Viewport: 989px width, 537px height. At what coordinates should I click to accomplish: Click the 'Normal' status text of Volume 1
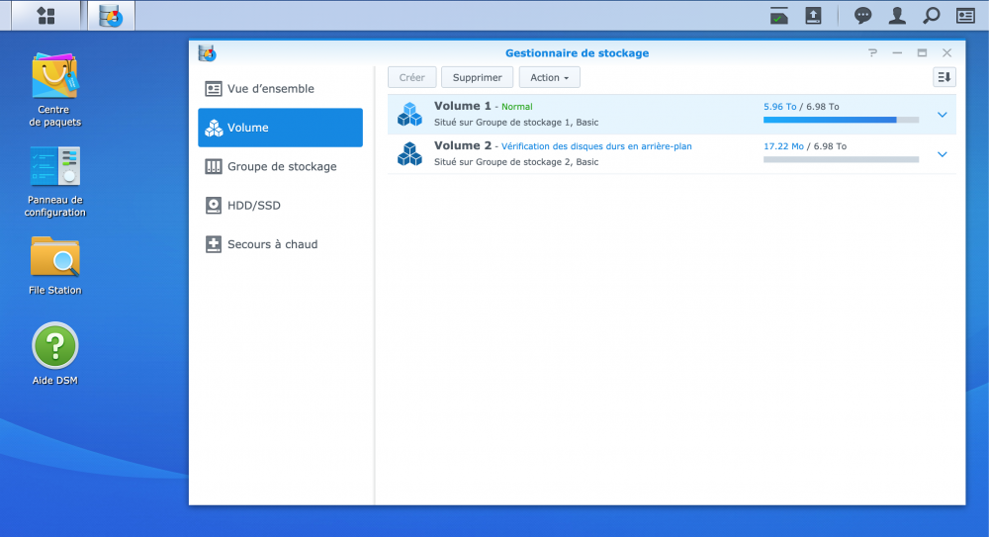pyautogui.click(x=516, y=107)
